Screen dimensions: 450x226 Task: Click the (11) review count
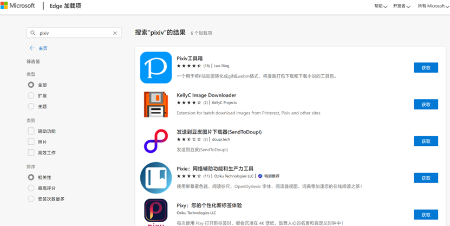pos(207,176)
